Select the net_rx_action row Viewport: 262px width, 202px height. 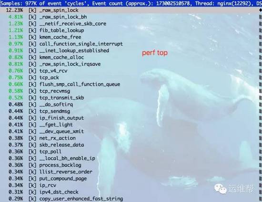click(131, 138)
